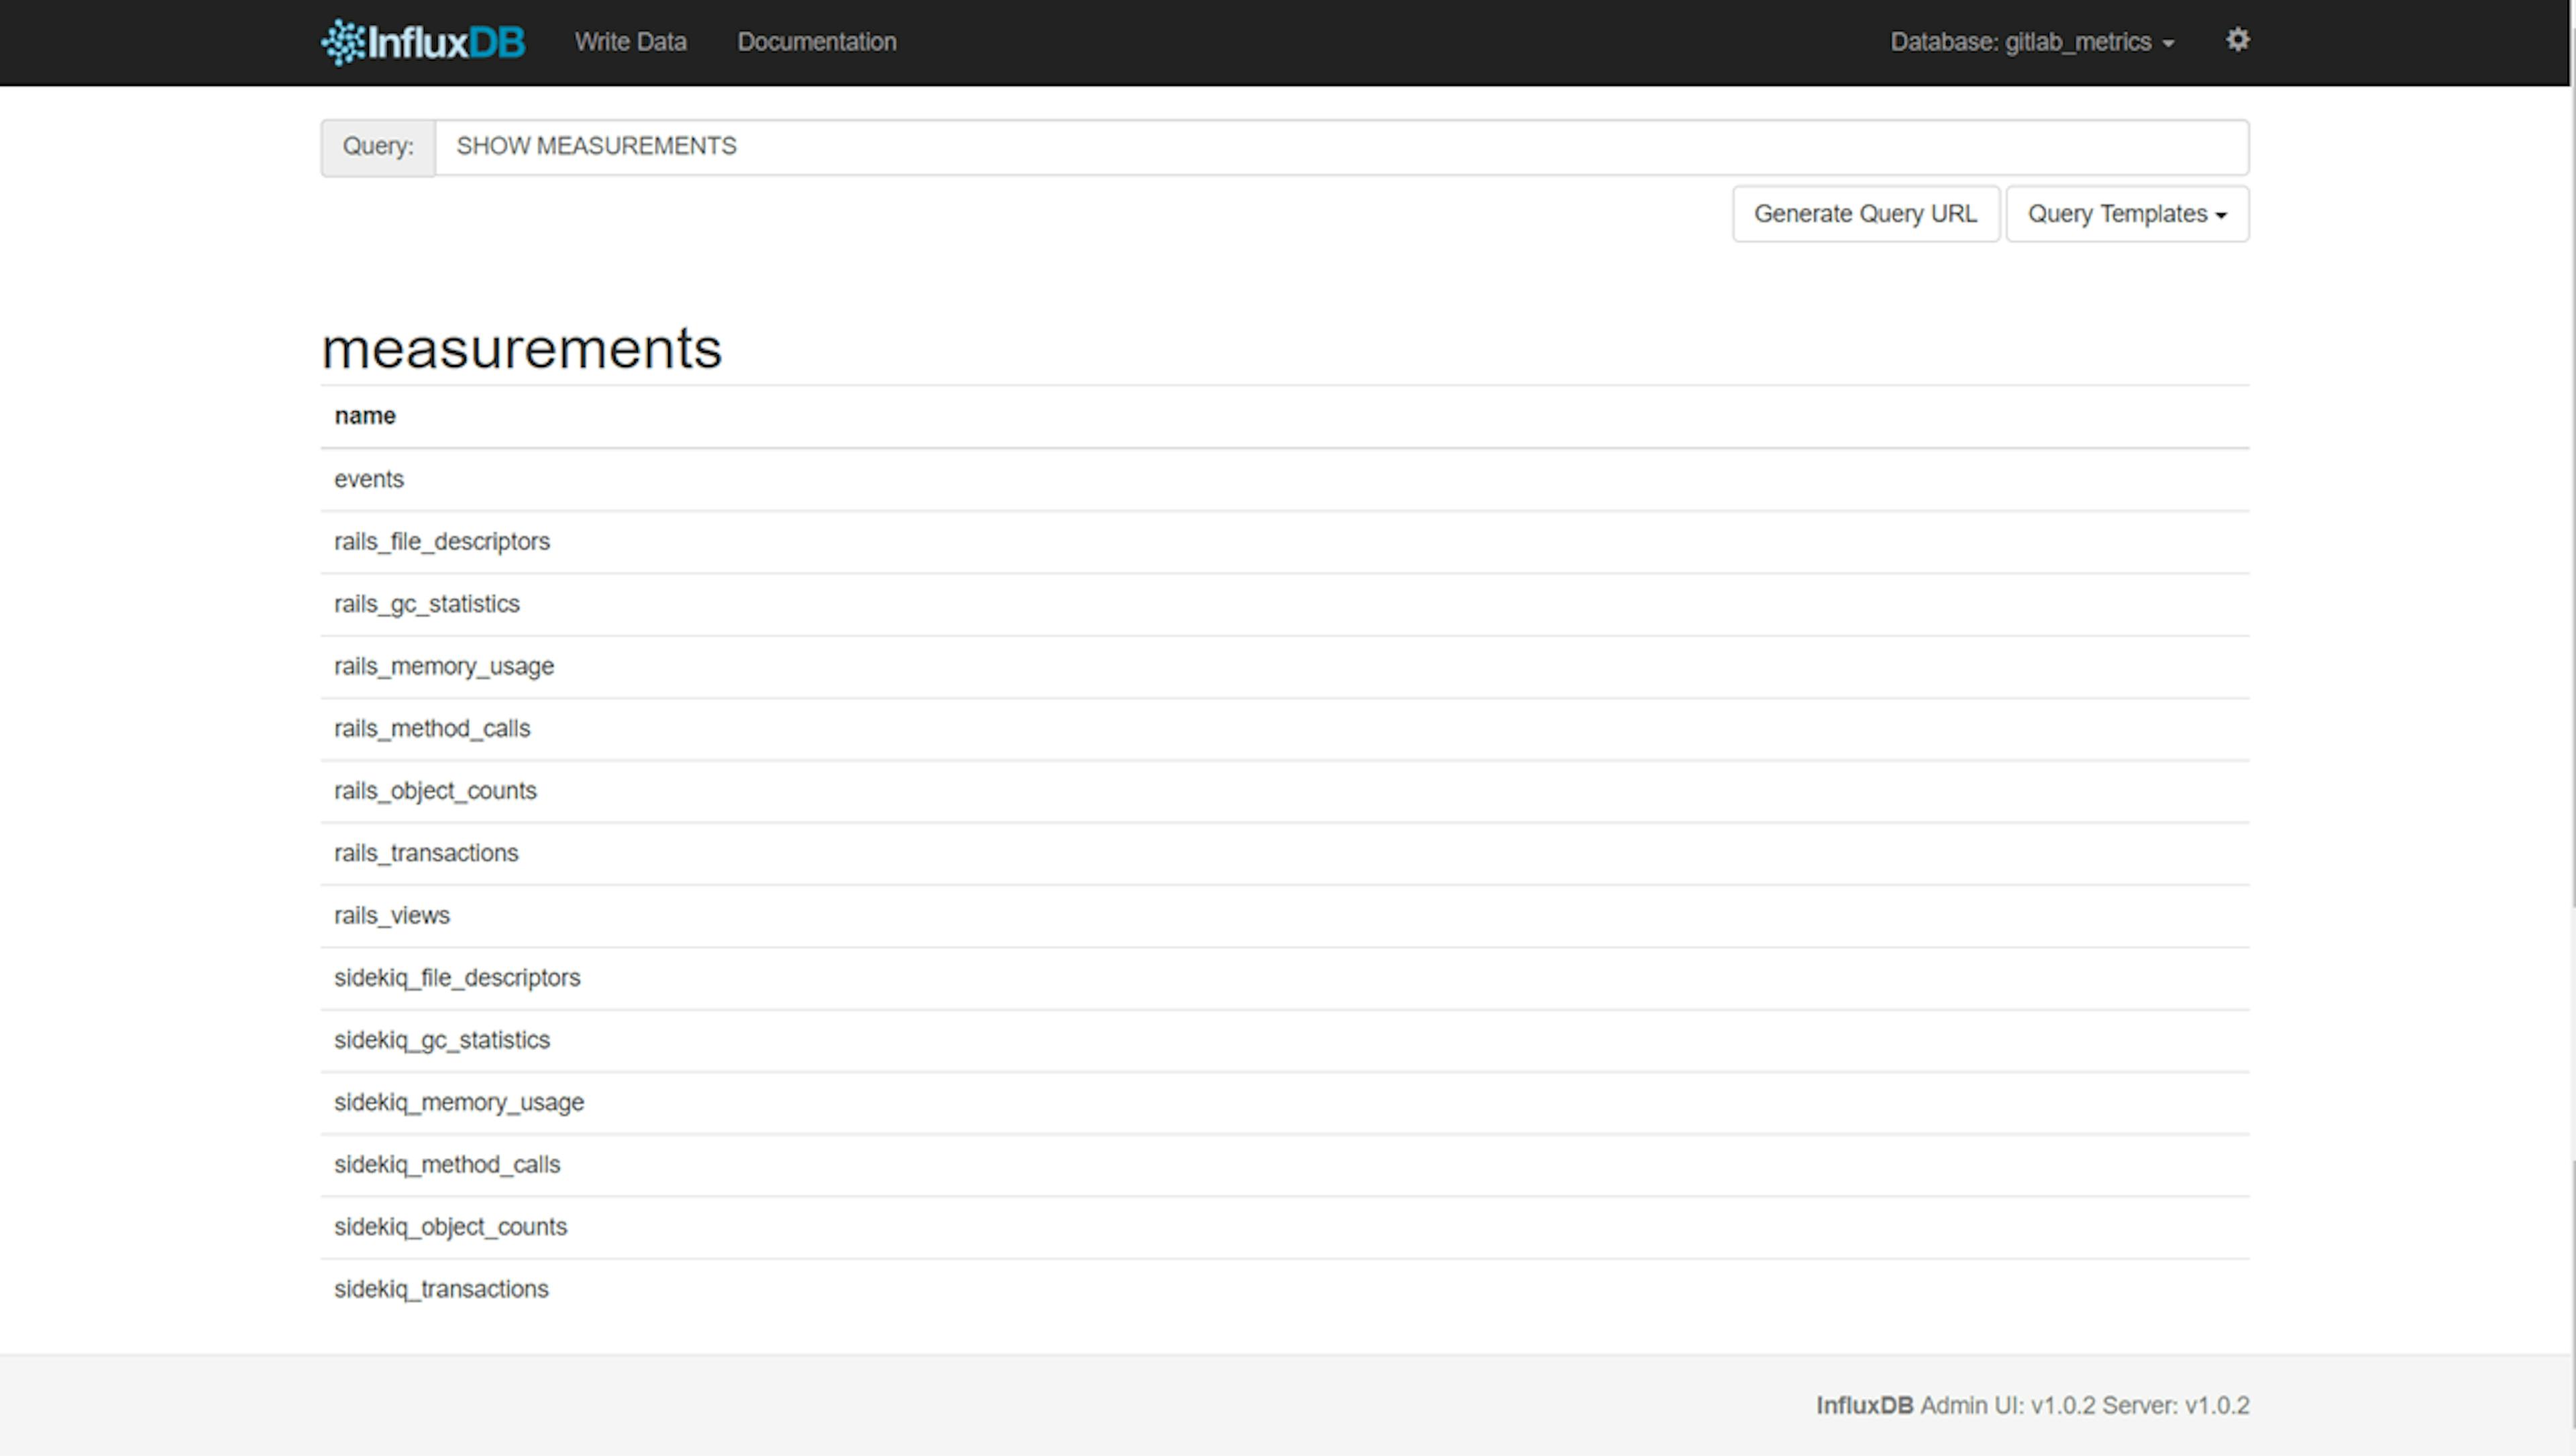2576x1456 pixels.
Task: Select the 'rails_gc_statistics' row
Action: [x=1285, y=604]
